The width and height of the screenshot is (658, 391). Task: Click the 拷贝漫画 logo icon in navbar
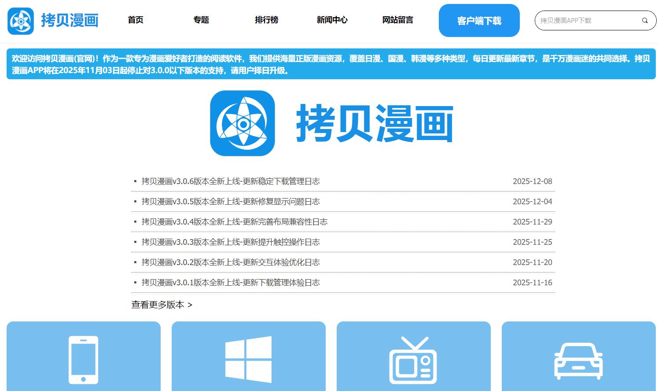(x=20, y=20)
